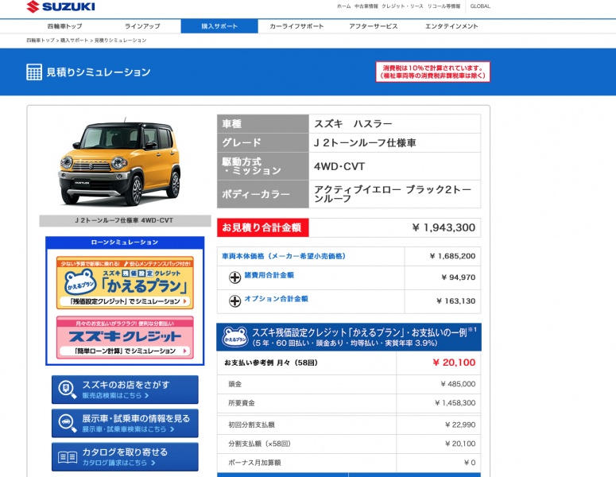
Task: Click 四輪車トップ in the breadcrumb
Action: tap(41, 40)
